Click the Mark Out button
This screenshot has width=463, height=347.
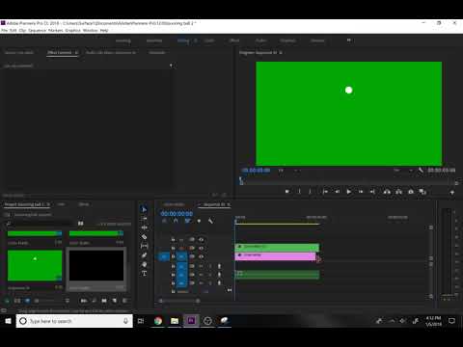pyautogui.click(x=310, y=192)
